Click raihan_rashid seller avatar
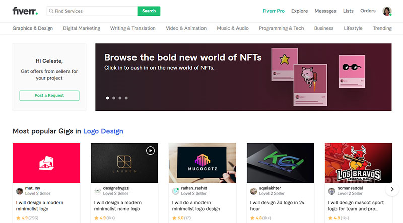The width and height of the screenshot is (403, 223). coord(175,191)
